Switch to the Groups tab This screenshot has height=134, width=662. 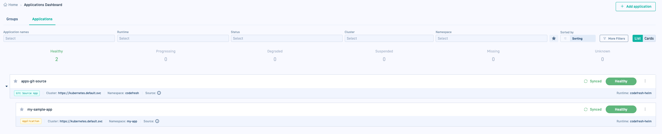tap(12, 19)
